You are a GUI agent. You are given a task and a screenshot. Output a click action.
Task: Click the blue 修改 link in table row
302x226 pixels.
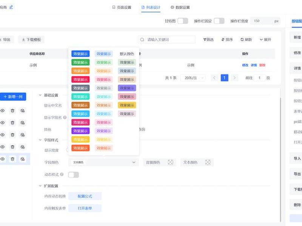(x=245, y=65)
